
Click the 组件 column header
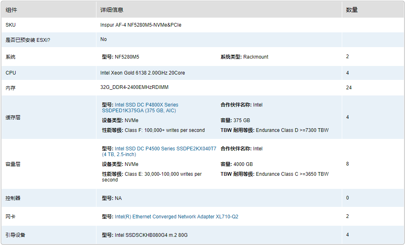tap(11, 10)
